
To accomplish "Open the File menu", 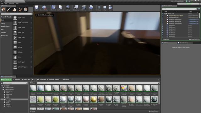I will 2,4.
